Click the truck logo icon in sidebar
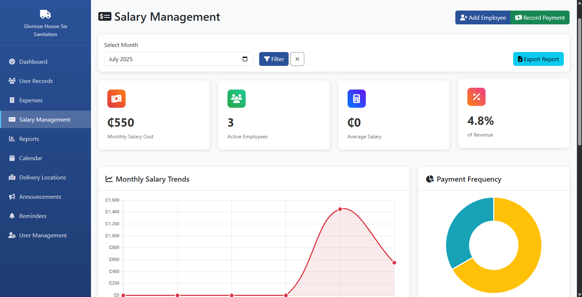Viewport: 582px width, 297px height. tap(45, 14)
